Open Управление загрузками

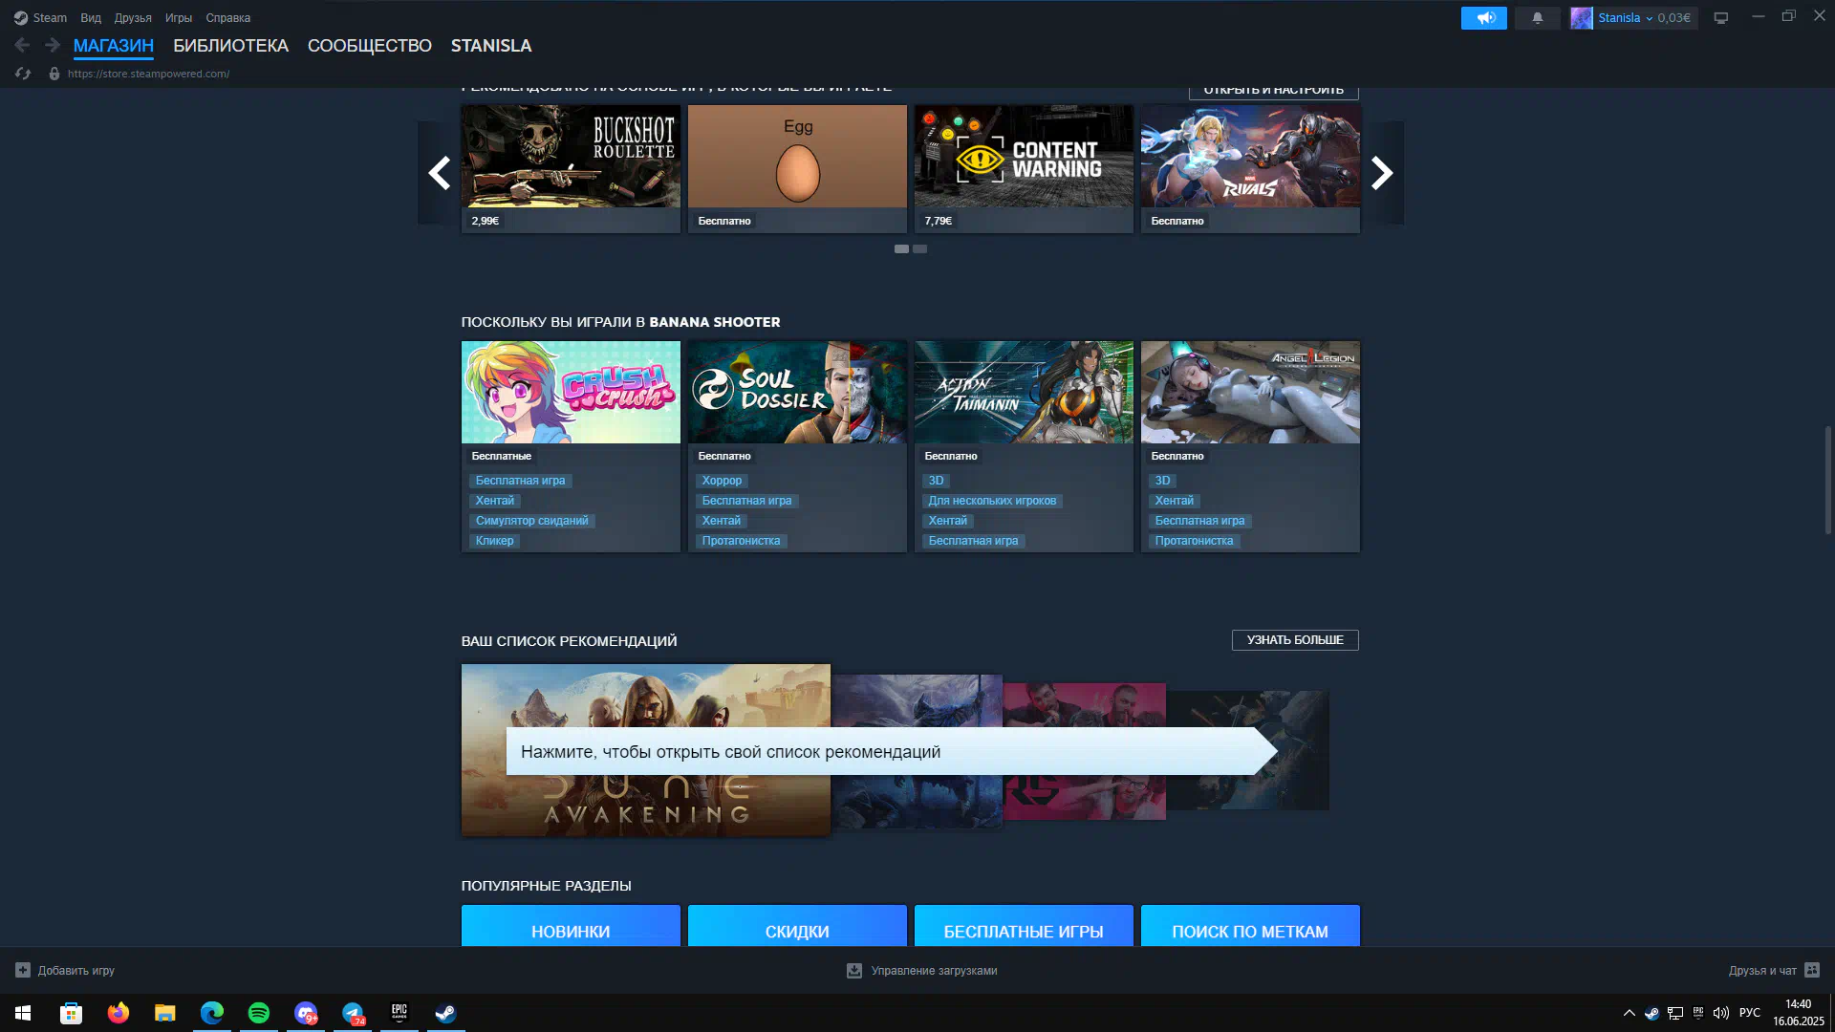(x=934, y=970)
